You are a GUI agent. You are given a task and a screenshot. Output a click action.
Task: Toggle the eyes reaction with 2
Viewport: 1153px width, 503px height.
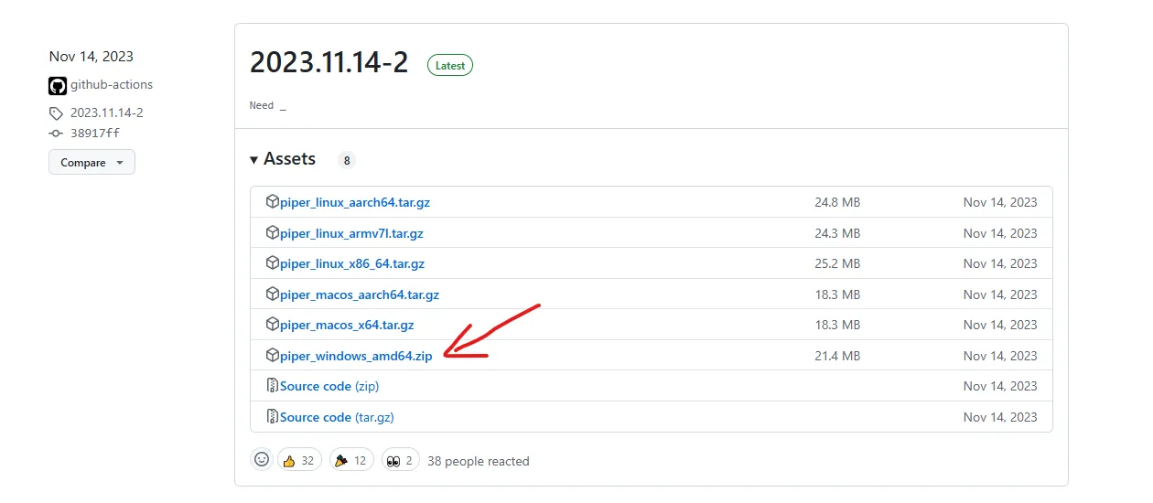(x=401, y=460)
